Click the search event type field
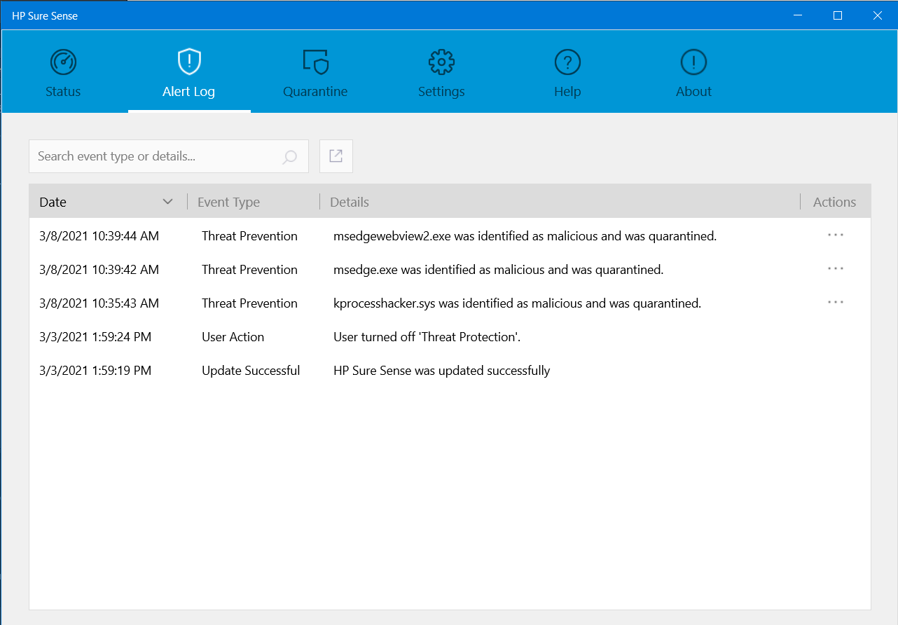898x625 pixels. (169, 156)
